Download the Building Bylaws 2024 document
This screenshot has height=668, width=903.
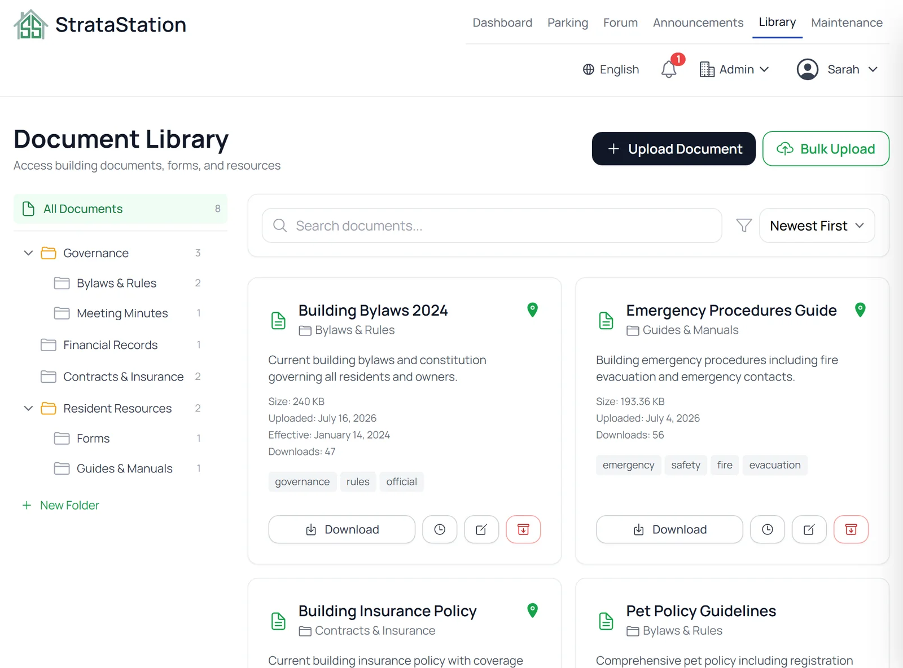[342, 529]
